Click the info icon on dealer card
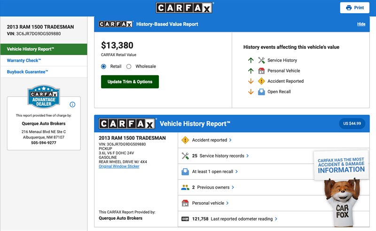 click(x=72, y=104)
